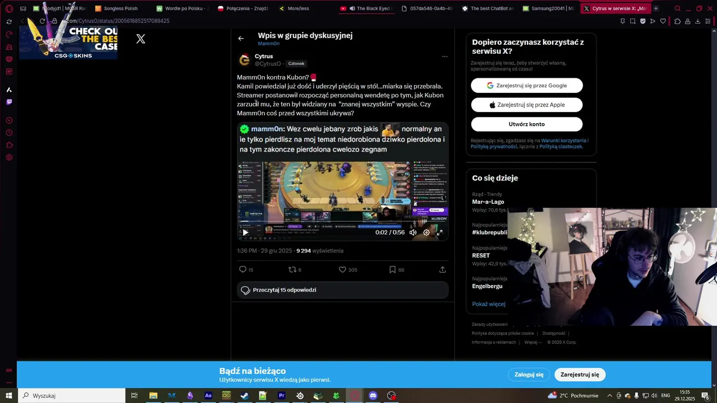The image size is (717, 403).
Task: Switch to Songless Polish tab
Action: (x=120, y=8)
